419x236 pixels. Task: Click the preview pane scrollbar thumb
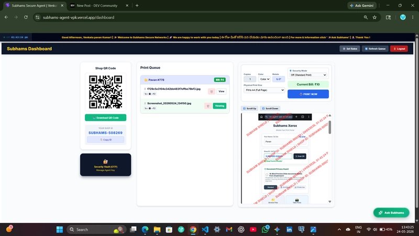(x=330, y=127)
